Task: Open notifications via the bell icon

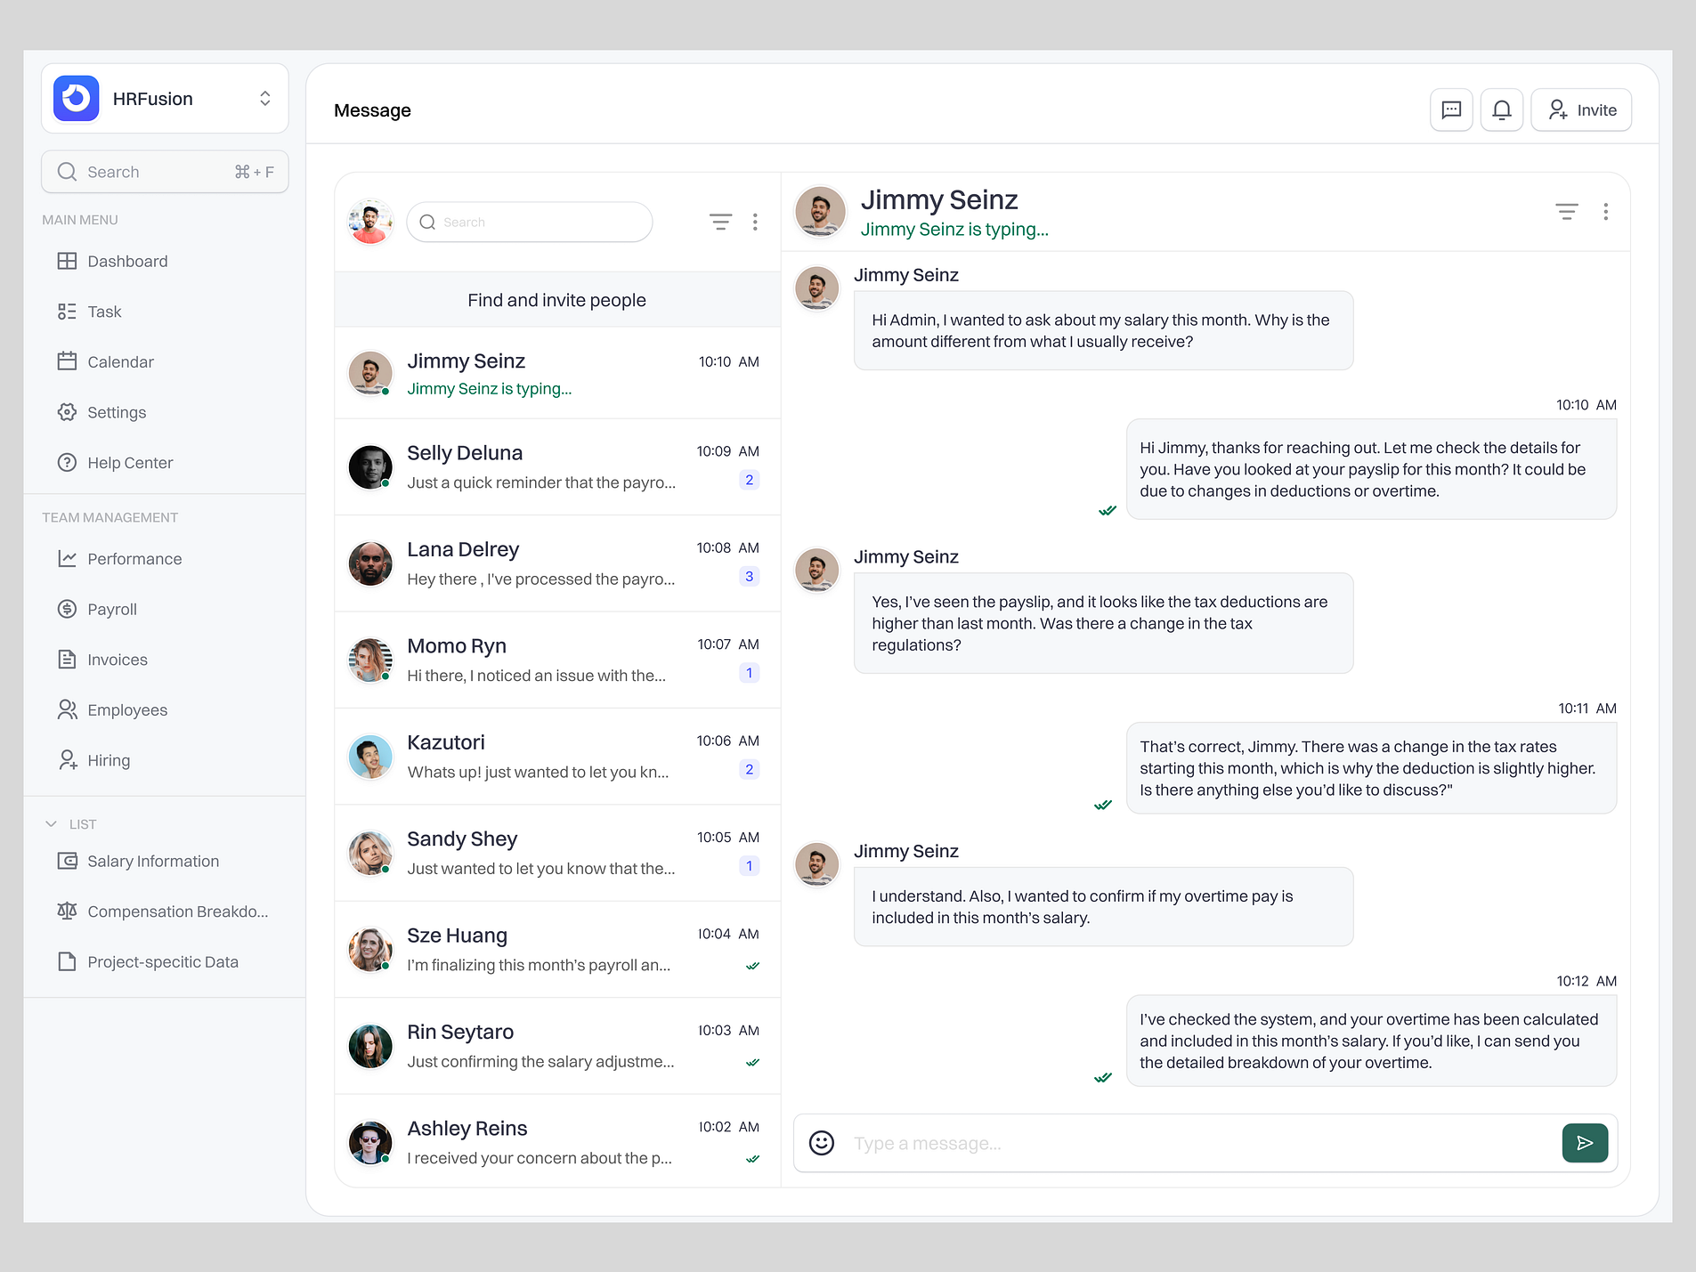Action: click(x=1502, y=109)
